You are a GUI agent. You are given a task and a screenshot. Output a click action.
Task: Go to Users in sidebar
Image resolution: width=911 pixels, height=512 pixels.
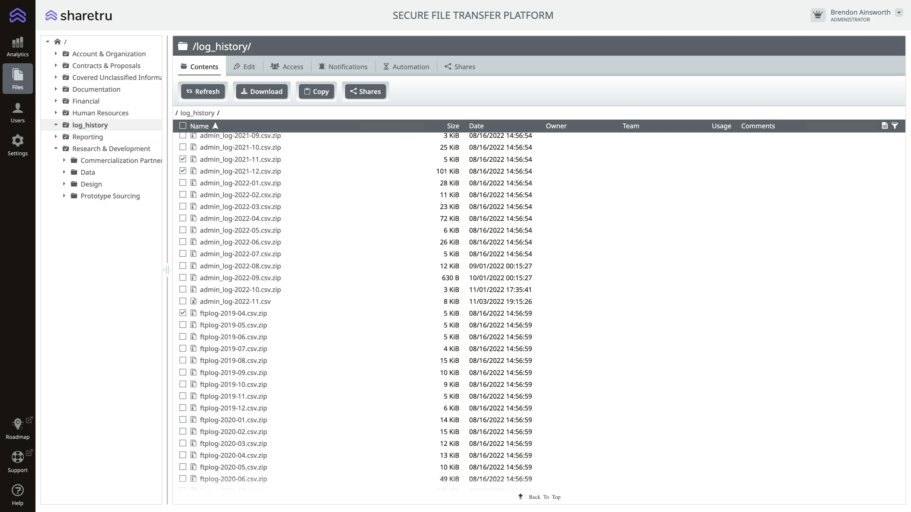point(17,112)
